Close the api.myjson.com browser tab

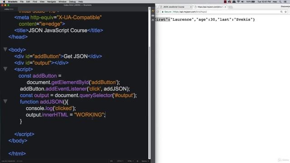click(x=225, y=7)
